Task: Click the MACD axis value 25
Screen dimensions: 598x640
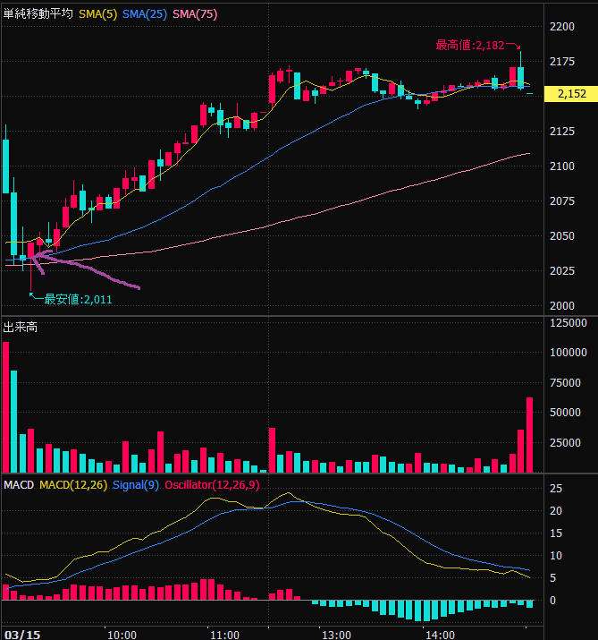Action: click(556, 489)
